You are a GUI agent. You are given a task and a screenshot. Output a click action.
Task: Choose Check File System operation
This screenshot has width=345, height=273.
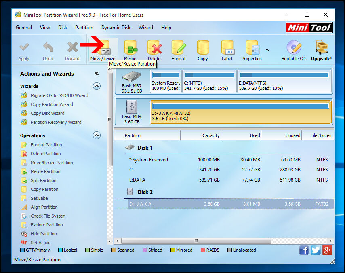pyautogui.click(x=48, y=216)
